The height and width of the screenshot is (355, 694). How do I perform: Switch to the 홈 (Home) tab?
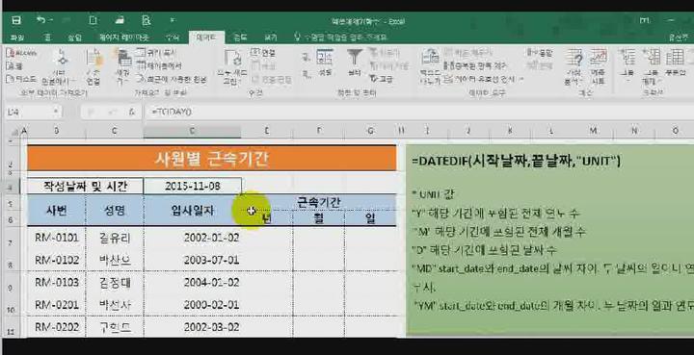pos(48,38)
